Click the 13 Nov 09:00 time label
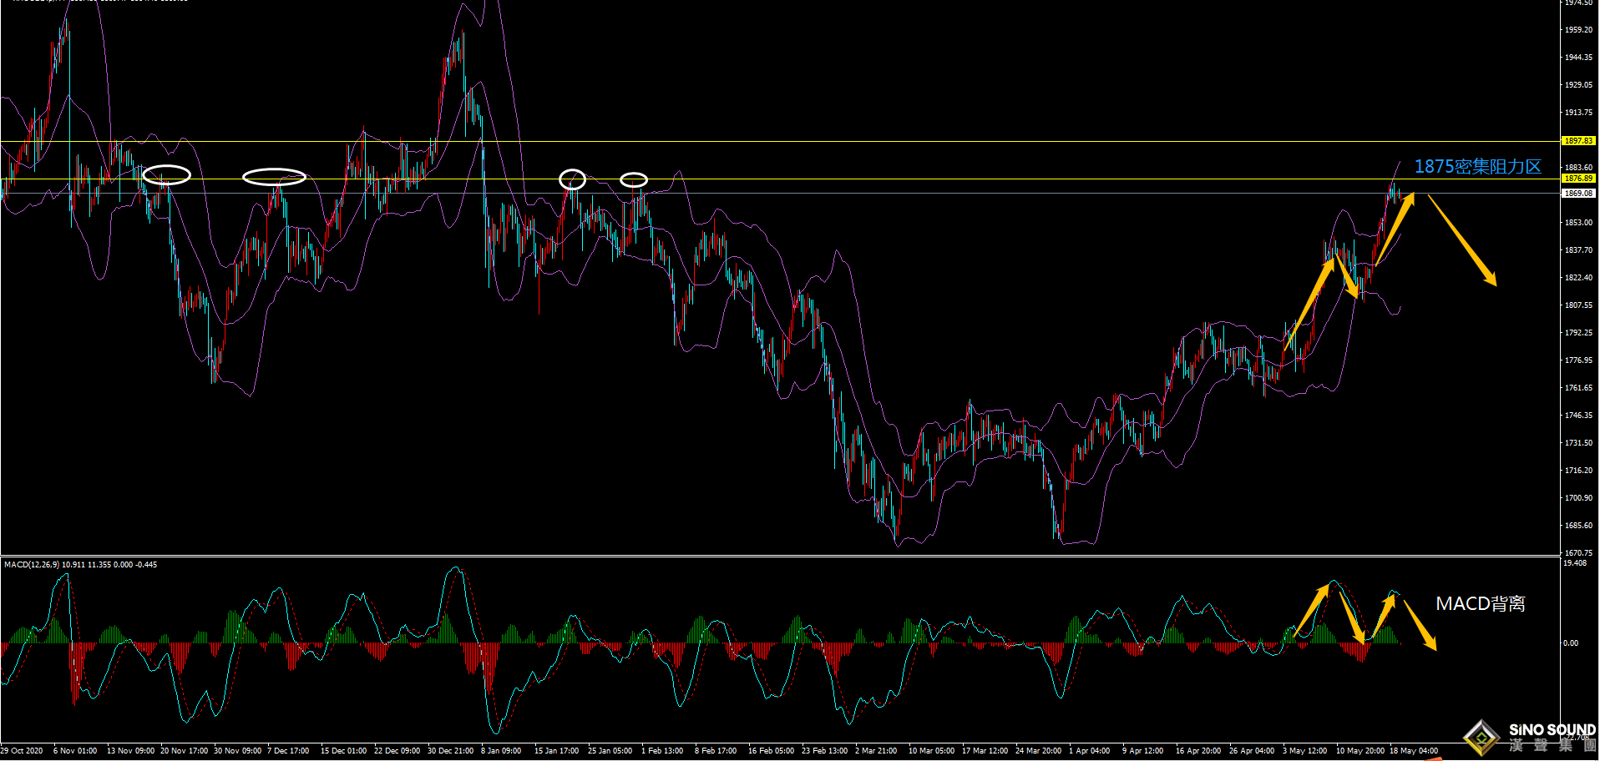This screenshot has height=761, width=1600. point(130,751)
